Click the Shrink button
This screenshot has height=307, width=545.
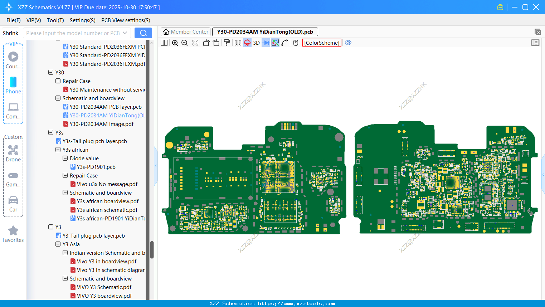10,33
